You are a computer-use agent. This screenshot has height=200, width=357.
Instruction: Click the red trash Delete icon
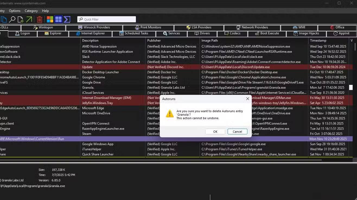(40, 19)
